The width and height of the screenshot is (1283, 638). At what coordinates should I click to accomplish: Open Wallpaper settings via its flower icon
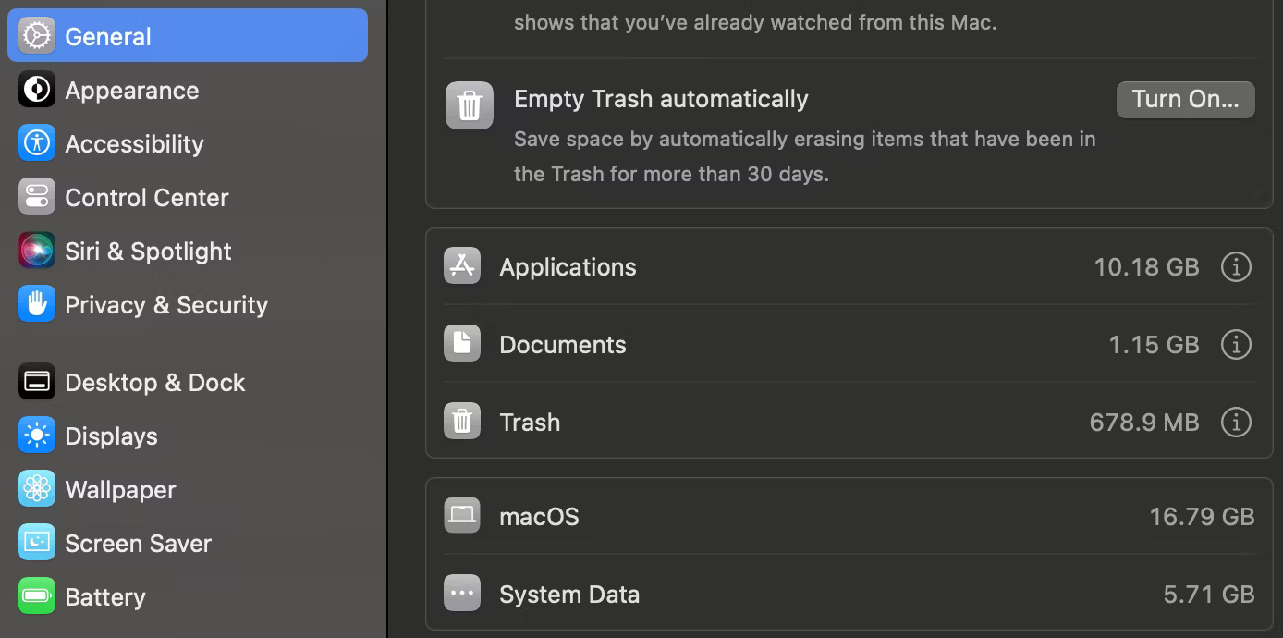(36, 489)
